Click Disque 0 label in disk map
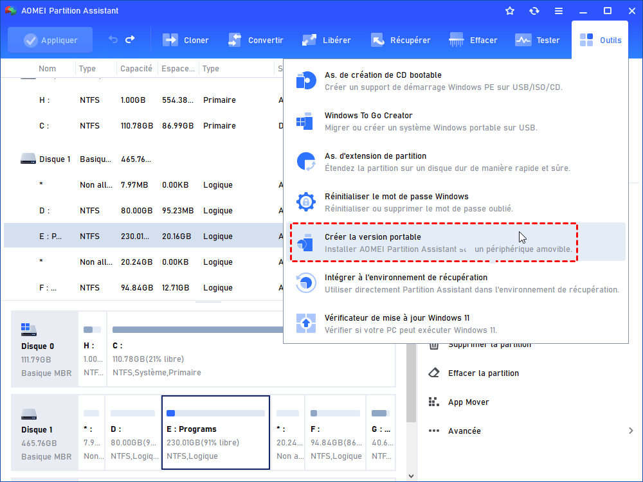The height and width of the screenshot is (482, 643). pos(45,349)
